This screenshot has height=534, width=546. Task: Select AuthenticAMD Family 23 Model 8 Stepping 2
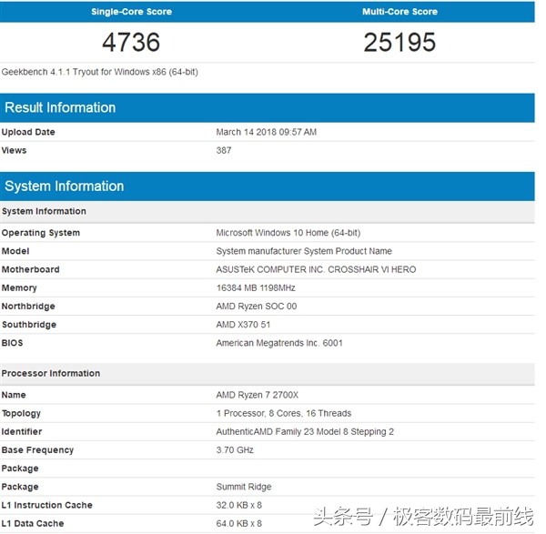pos(305,431)
